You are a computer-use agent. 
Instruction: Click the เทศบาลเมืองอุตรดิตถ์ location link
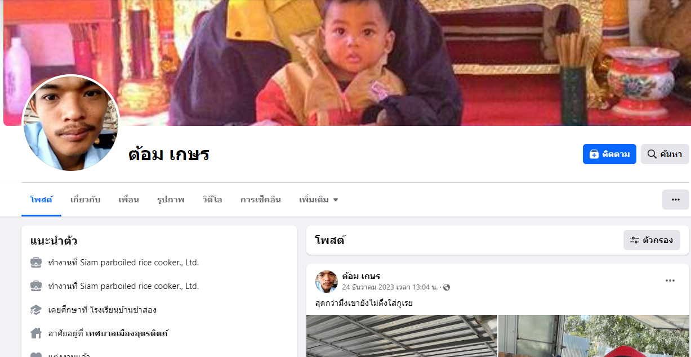[x=127, y=333]
